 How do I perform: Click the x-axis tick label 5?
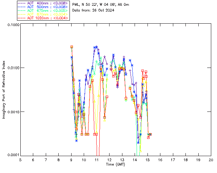coord(20,160)
